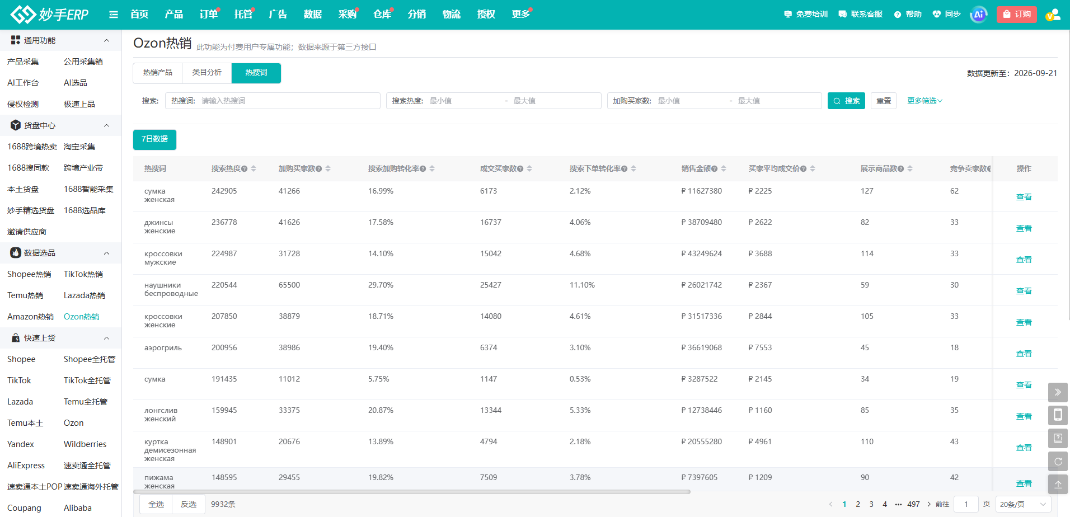Click the floating mobile phone icon
The height and width of the screenshot is (517, 1070).
[1058, 415]
